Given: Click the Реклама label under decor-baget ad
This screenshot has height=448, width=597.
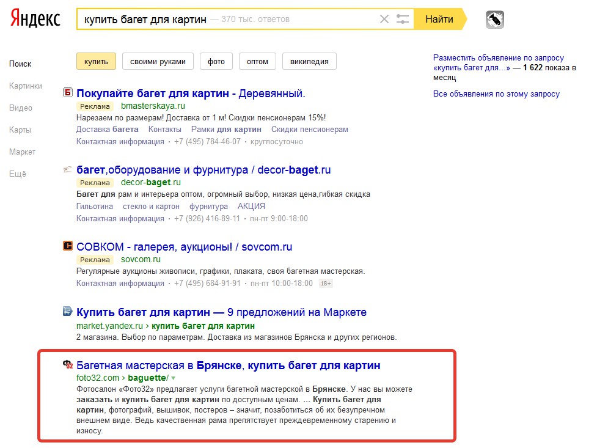Looking at the screenshot, I should [95, 183].
